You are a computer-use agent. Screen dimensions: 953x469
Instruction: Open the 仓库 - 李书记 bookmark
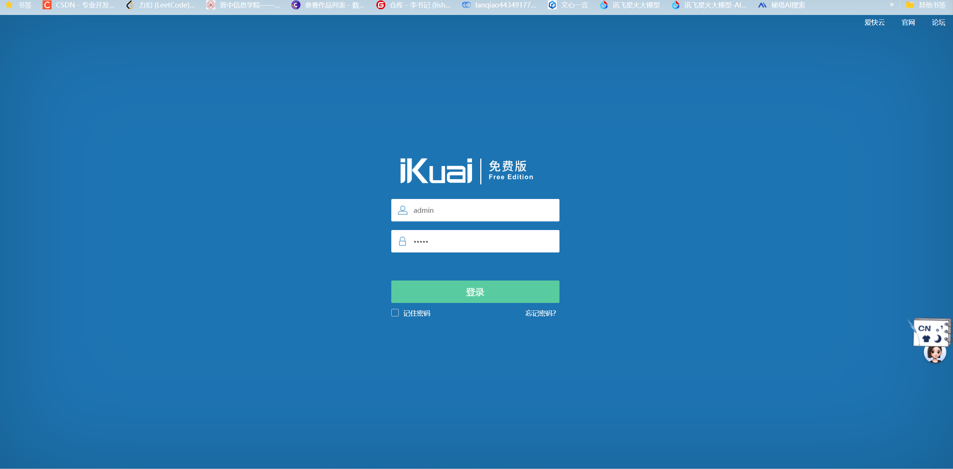click(414, 5)
